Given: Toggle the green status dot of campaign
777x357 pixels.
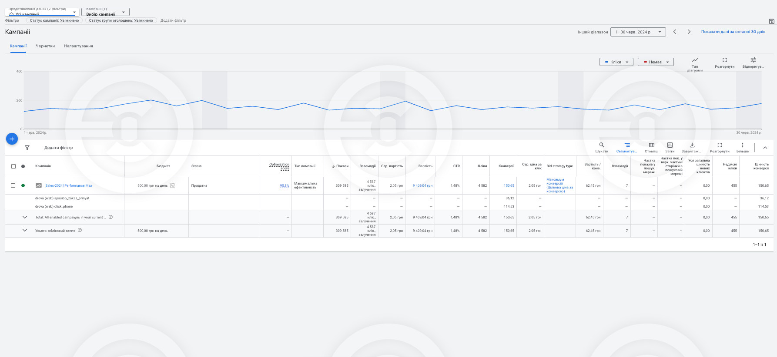Looking at the screenshot, I should pyautogui.click(x=23, y=185).
